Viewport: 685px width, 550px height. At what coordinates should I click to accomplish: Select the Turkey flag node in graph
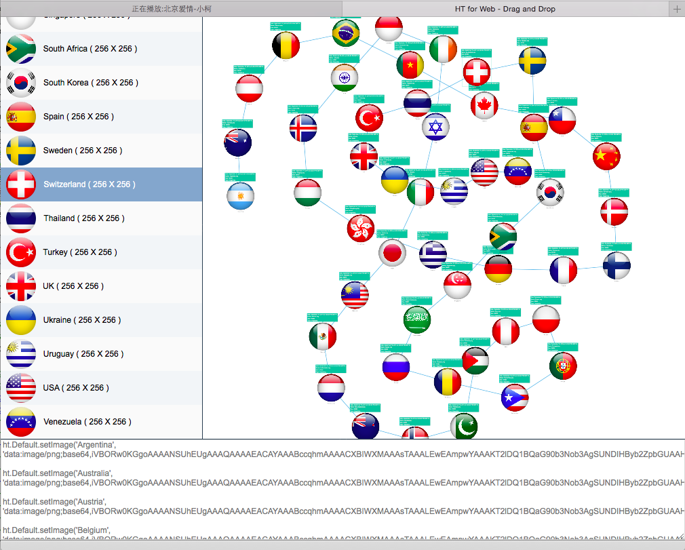click(x=369, y=118)
